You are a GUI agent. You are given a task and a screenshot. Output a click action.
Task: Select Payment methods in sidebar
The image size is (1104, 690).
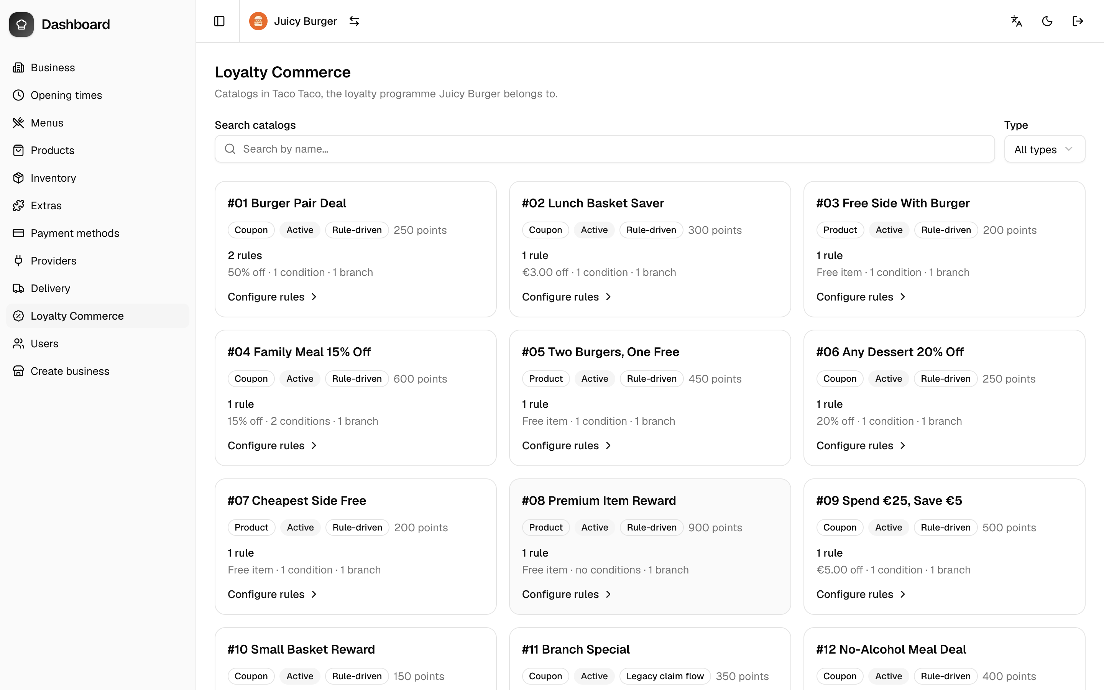[x=98, y=233]
